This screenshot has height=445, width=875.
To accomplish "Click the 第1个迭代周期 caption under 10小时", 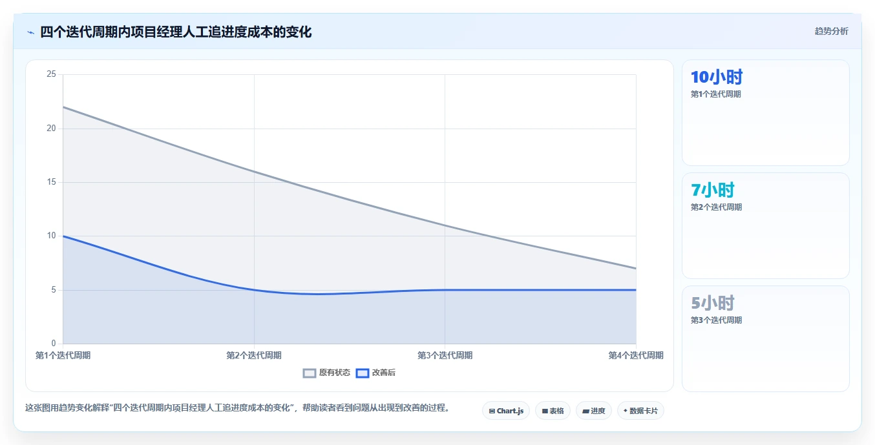I will (x=716, y=94).
